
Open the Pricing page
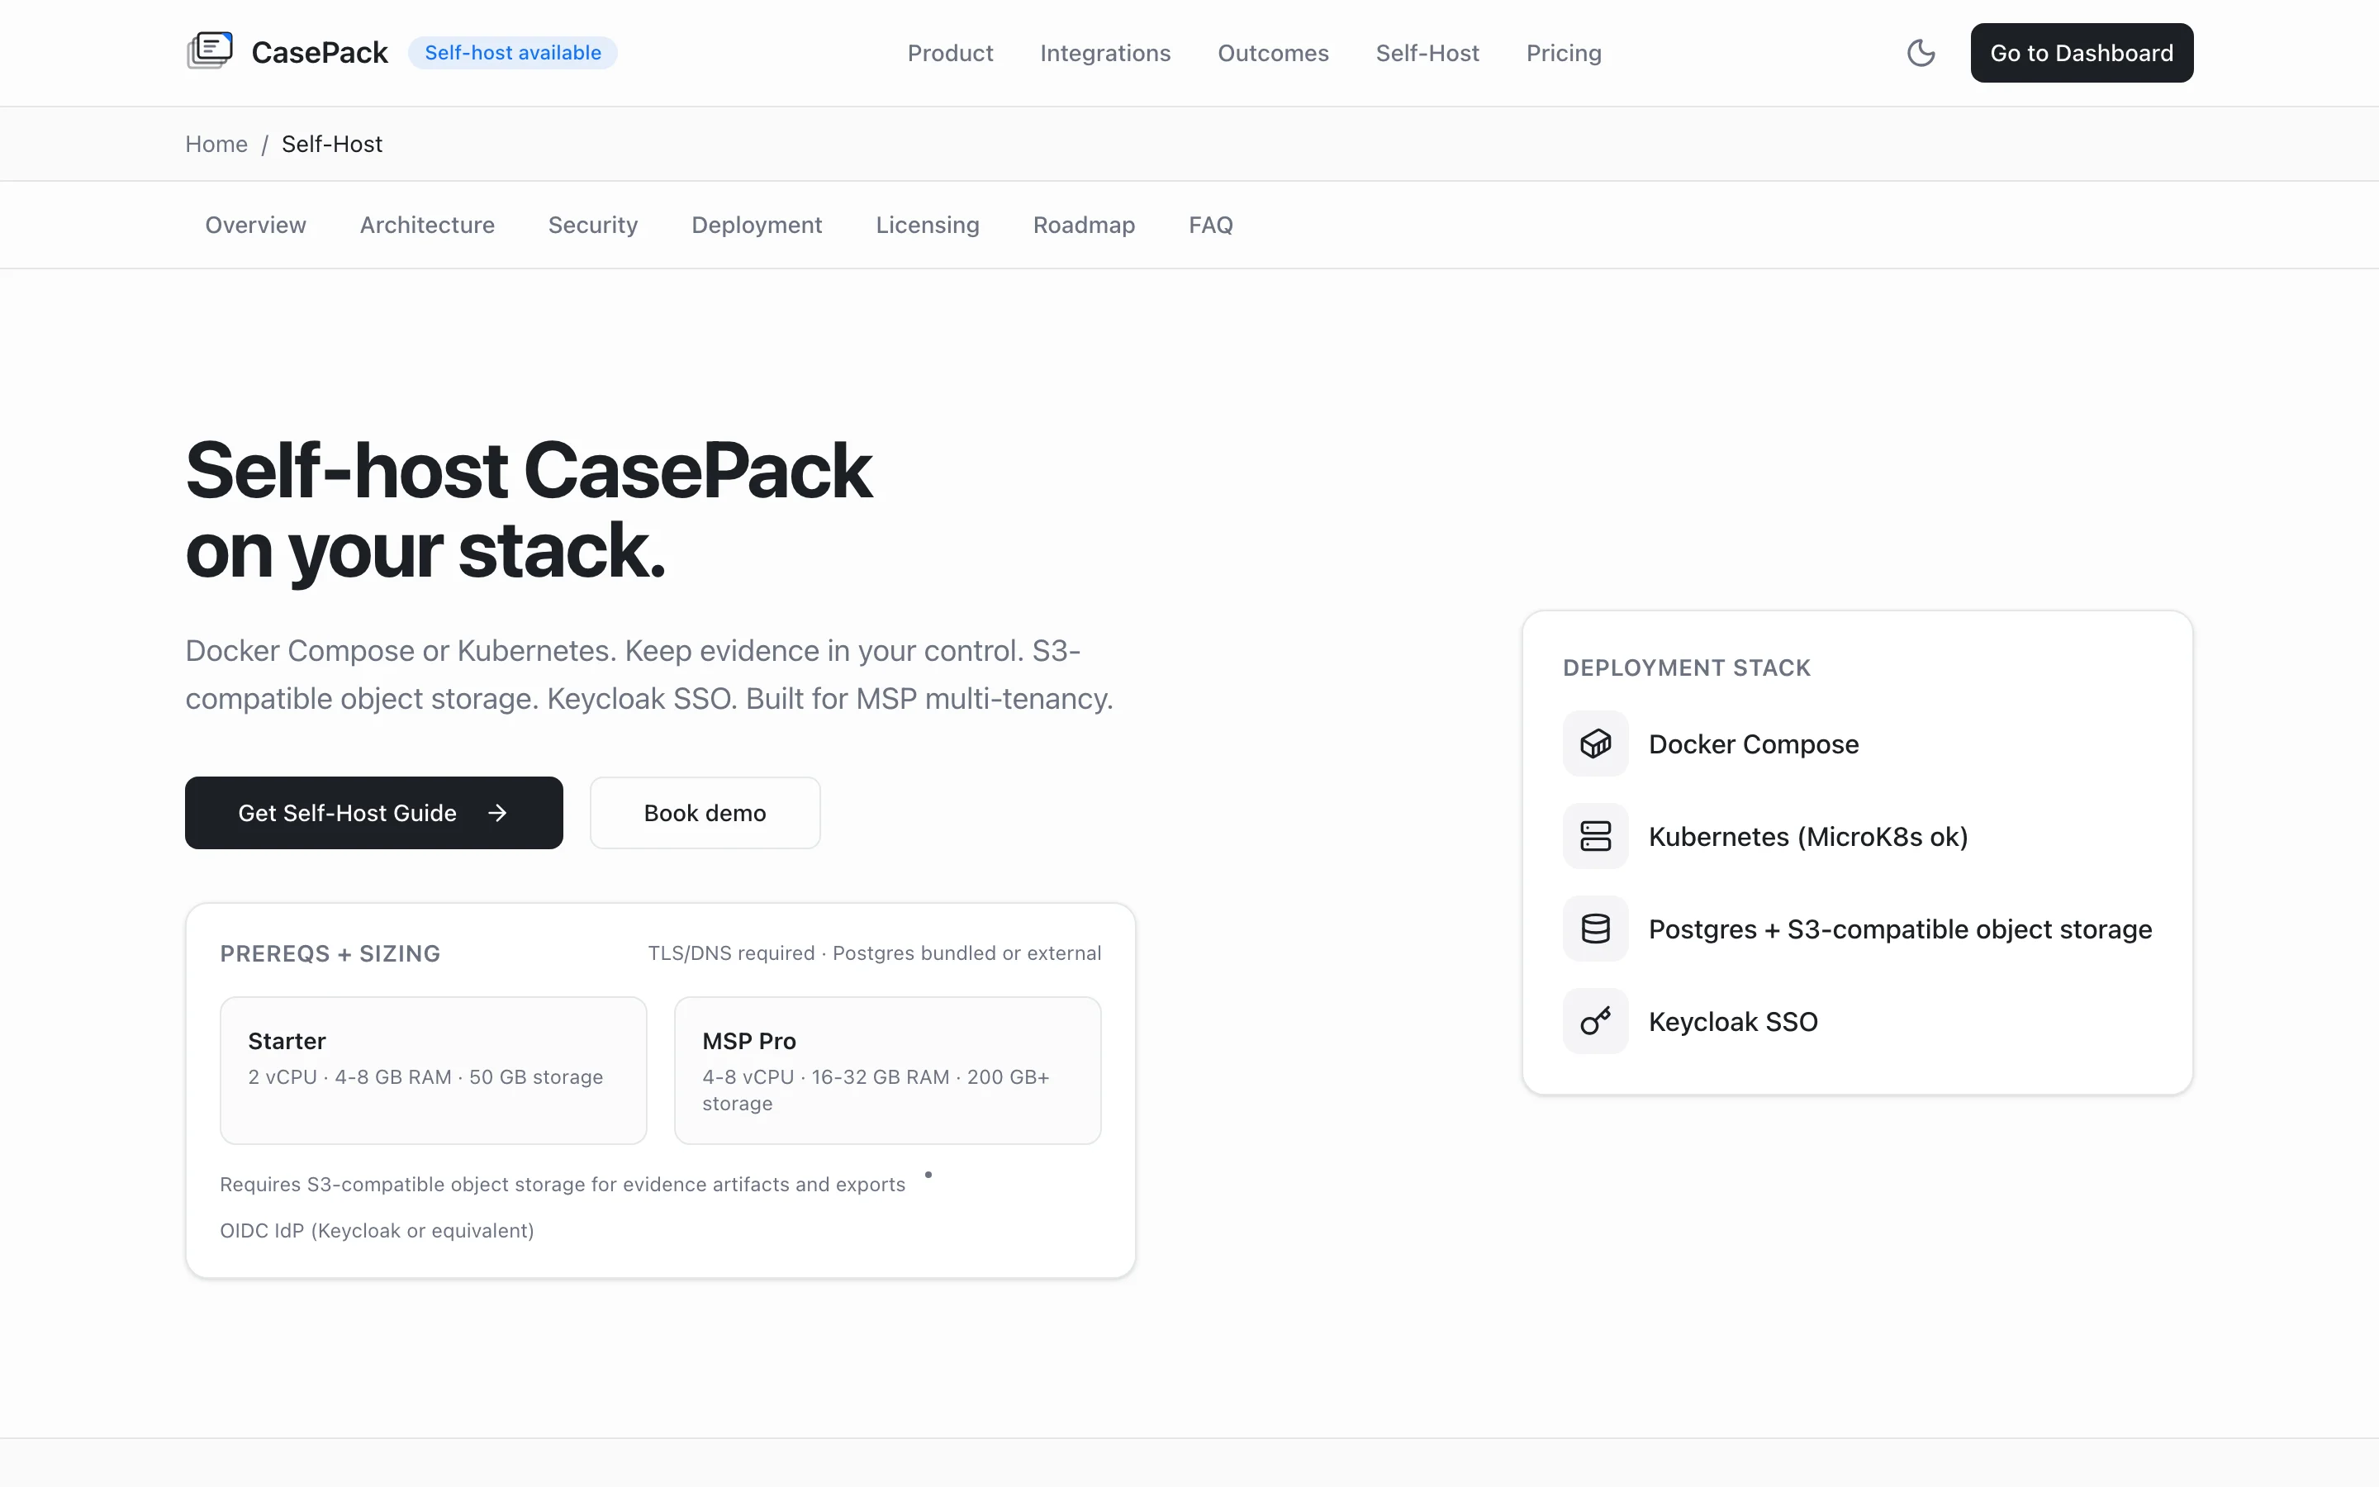tap(1563, 53)
